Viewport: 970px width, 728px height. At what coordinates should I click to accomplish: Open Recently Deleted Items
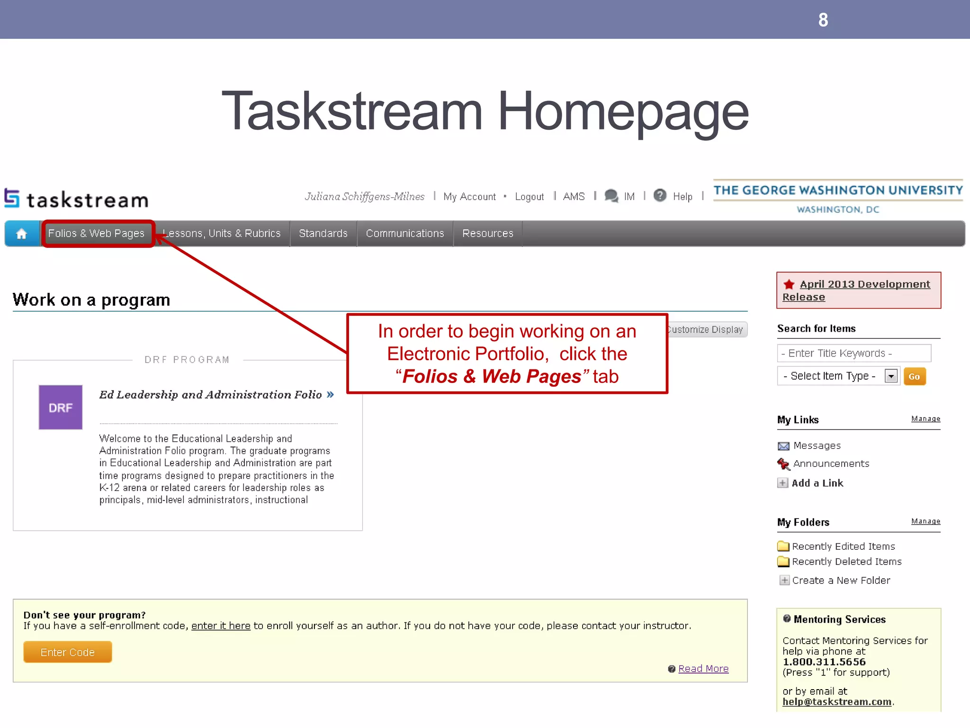(x=847, y=562)
